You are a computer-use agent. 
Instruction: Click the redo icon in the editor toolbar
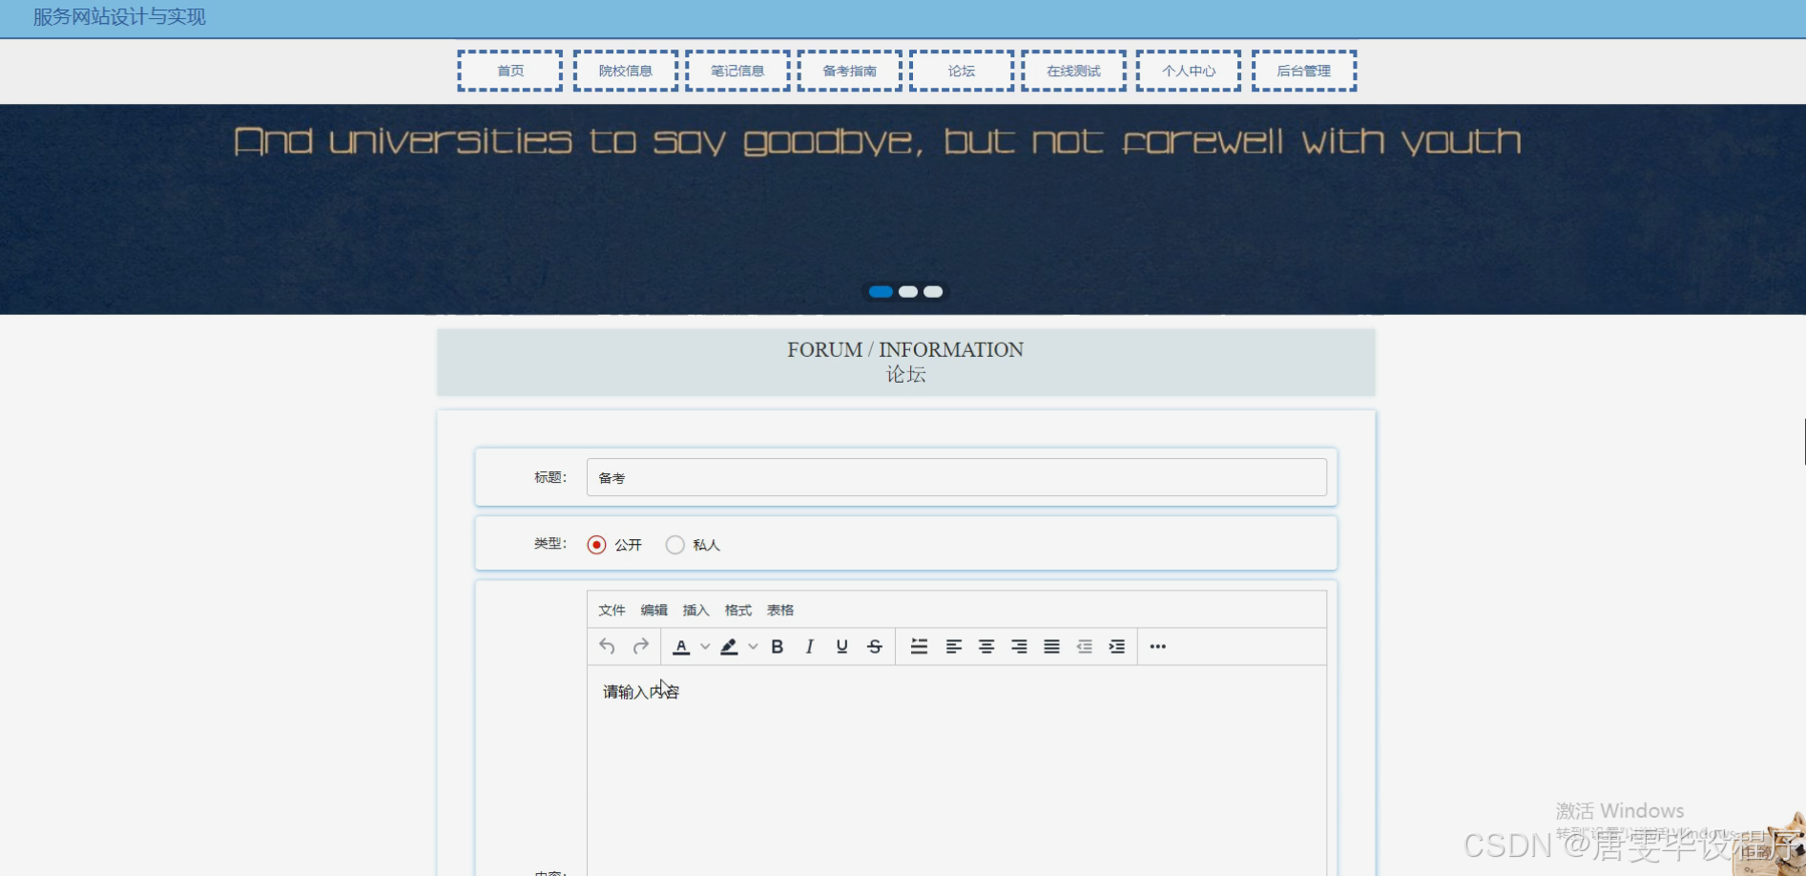(641, 646)
